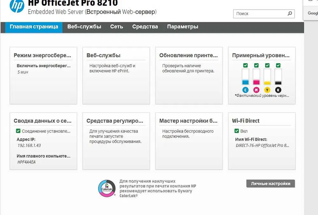Click the yellow Y cartridge icon

[267, 90]
